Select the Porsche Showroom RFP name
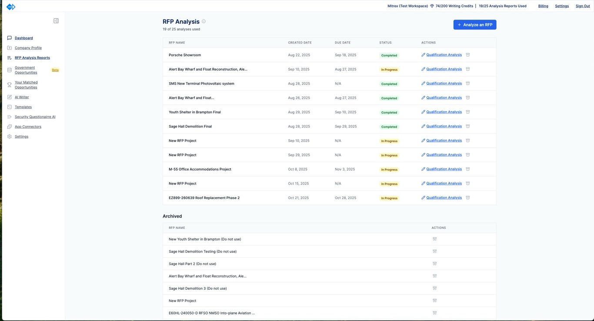This screenshot has width=594, height=321. pos(185,55)
